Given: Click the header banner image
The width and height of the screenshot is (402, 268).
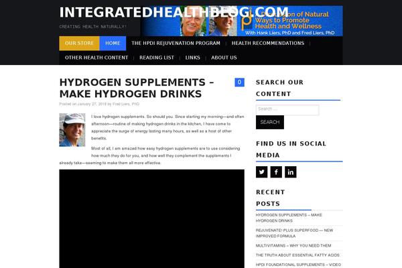Looking at the screenshot, I should [241, 21].
